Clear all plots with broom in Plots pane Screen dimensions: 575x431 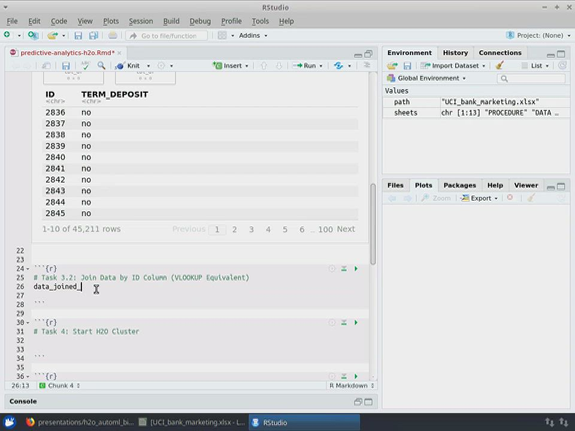pos(531,198)
